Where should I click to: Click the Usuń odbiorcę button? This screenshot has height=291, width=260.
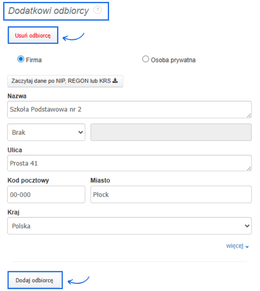(33, 36)
